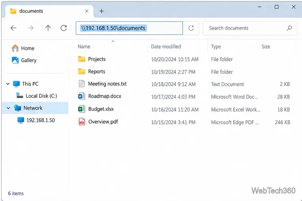Click the Budget Excel file icon
This screenshot has height=201, width=302.
point(82,109)
